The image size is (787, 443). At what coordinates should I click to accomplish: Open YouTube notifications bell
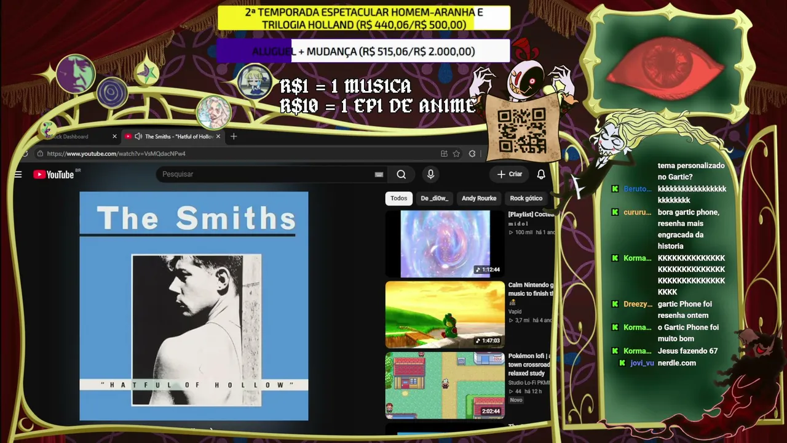click(541, 175)
